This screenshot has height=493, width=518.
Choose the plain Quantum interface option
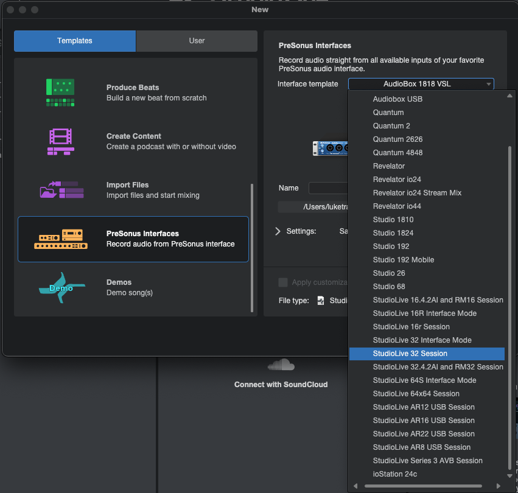point(427,113)
